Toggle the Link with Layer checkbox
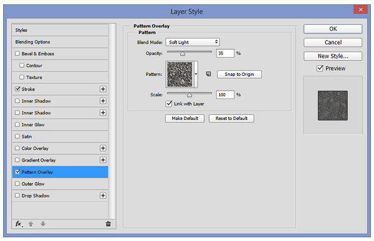Image resolution: width=374 pixels, height=241 pixels. click(x=169, y=104)
